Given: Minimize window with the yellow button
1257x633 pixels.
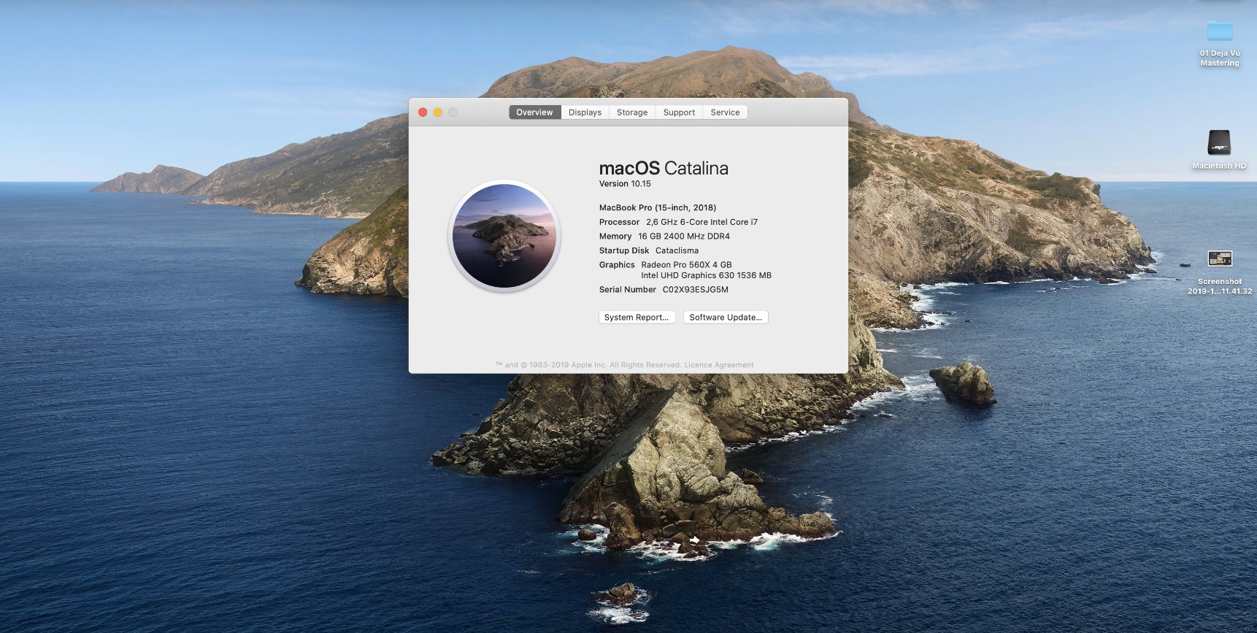Looking at the screenshot, I should 438,112.
